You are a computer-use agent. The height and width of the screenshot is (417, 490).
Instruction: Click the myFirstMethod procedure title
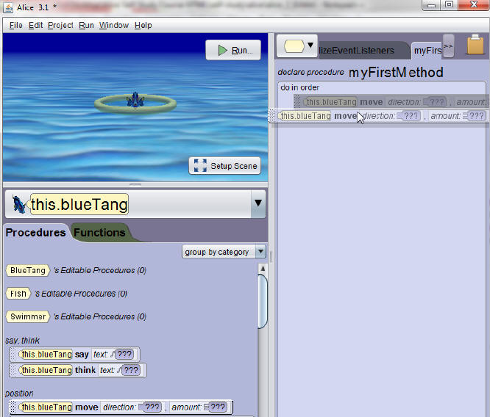coord(396,73)
